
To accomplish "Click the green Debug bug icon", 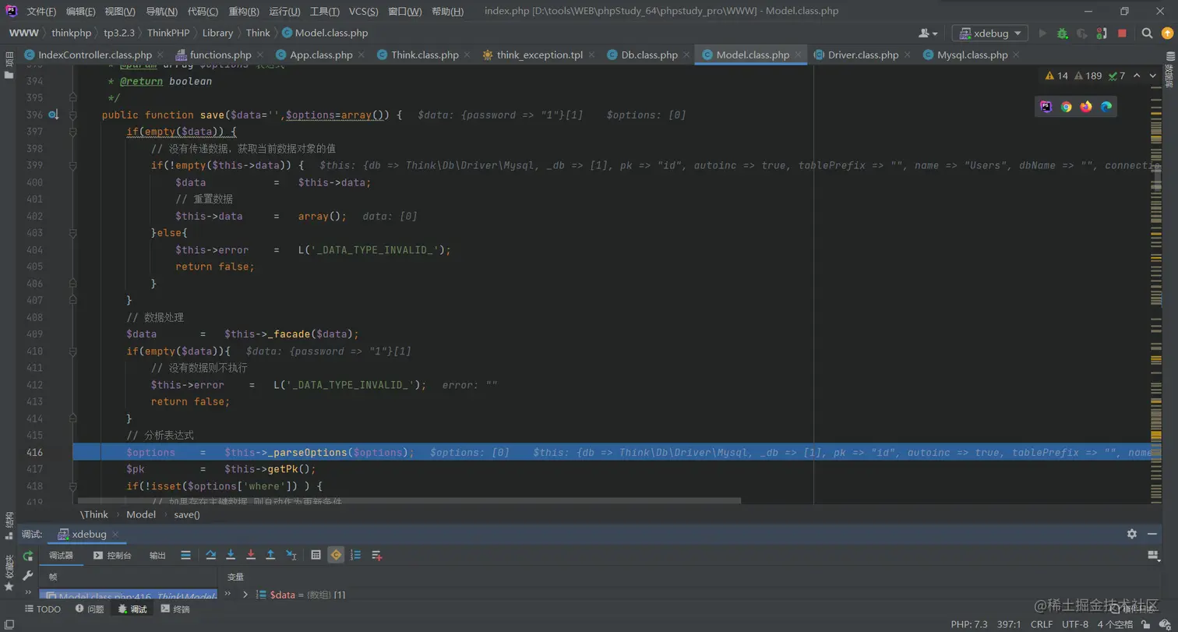I will tap(1062, 34).
